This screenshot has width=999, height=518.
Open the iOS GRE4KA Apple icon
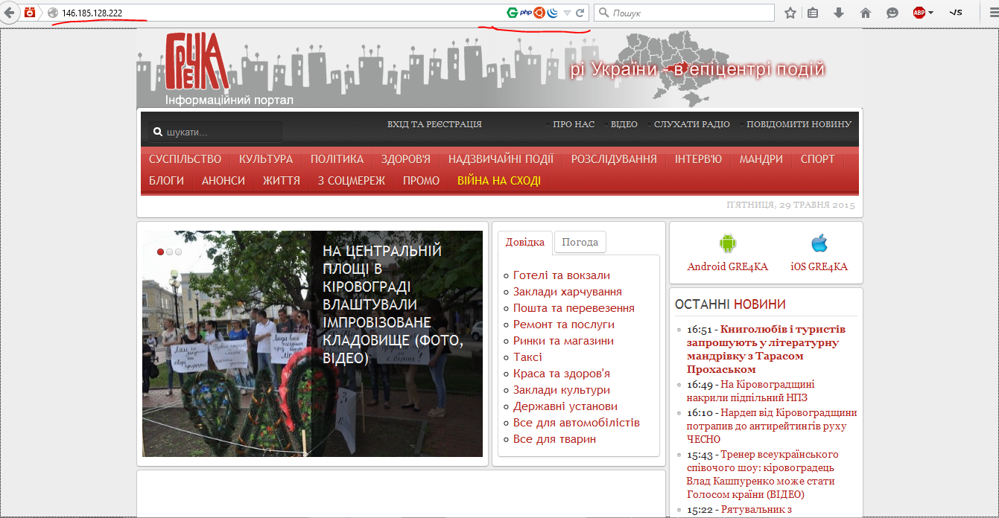click(x=819, y=243)
